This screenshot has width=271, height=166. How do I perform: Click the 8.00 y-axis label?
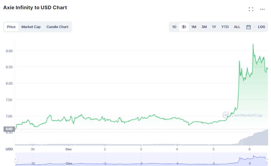[9, 84]
